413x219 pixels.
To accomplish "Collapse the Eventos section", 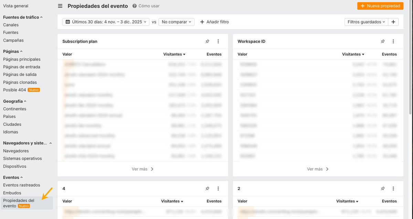I will coord(13,178).
